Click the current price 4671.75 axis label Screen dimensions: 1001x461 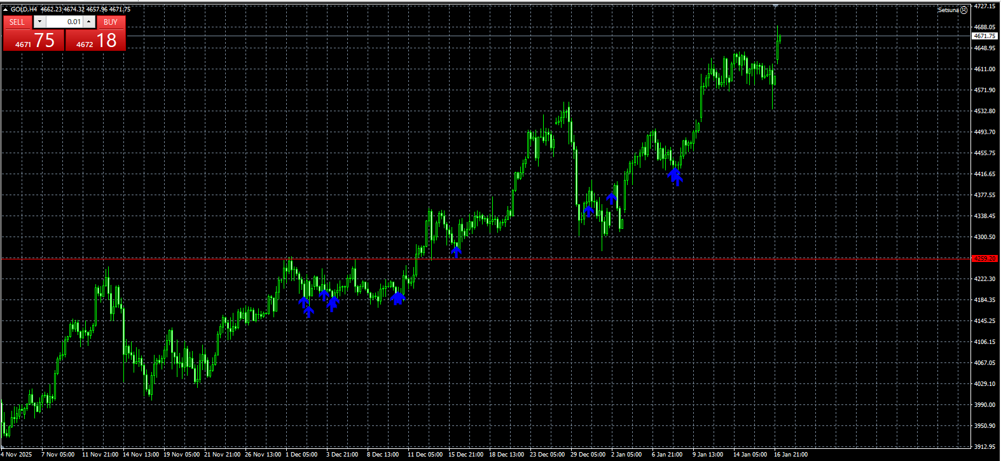[x=984, y=36]
